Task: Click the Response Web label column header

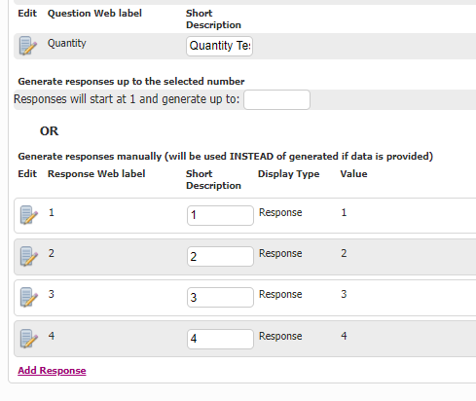Action: (x=96, y=174)
